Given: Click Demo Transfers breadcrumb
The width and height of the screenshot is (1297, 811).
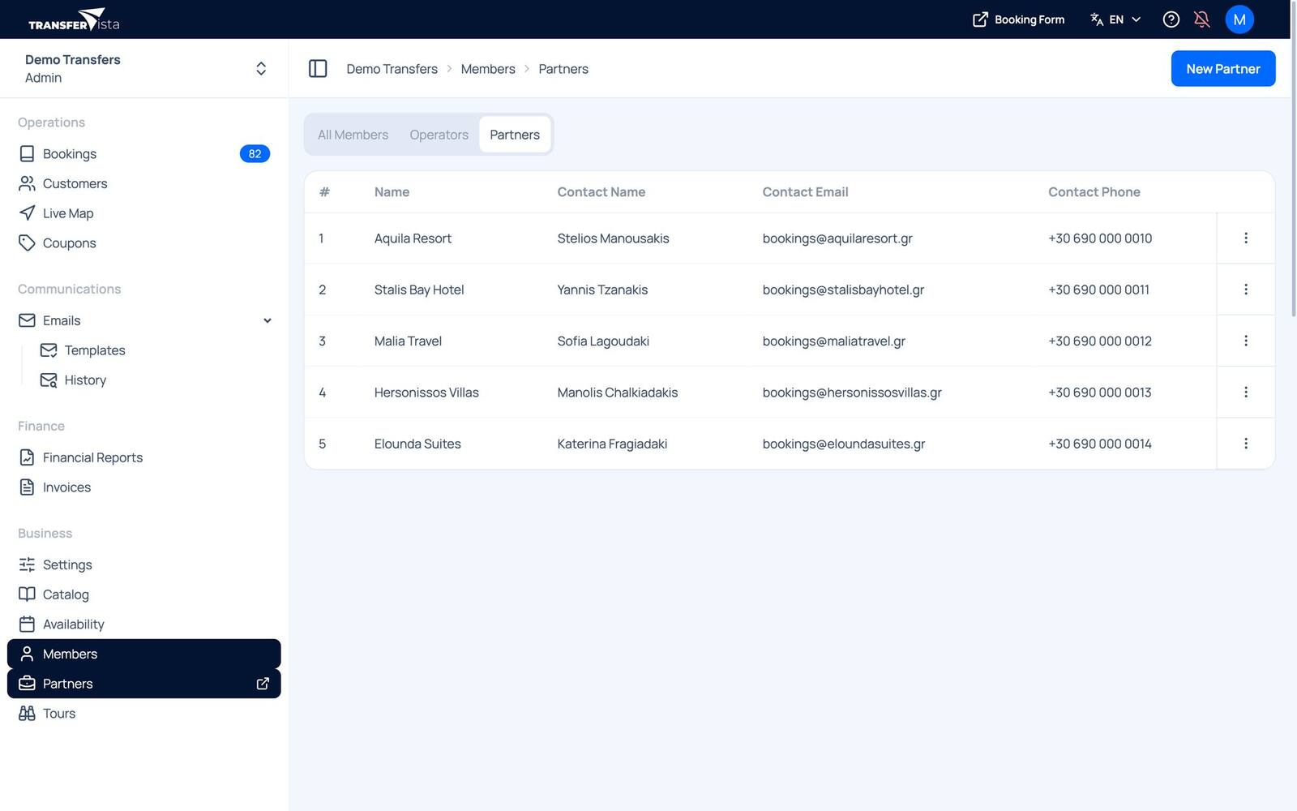Looking at the screenshot, I should (x=392, y=69).
